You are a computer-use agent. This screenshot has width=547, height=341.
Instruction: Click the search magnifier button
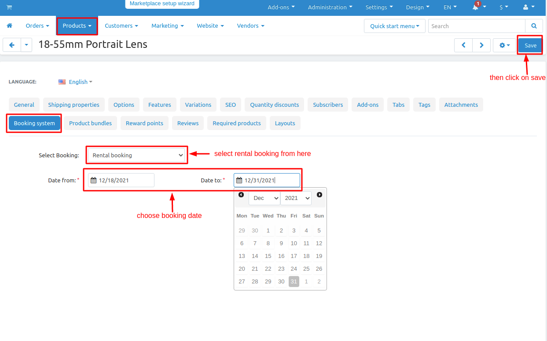click(x=534, y=26)
